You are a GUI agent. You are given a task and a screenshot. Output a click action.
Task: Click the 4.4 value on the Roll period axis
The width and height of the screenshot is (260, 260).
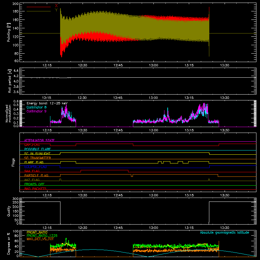(16, 71)
